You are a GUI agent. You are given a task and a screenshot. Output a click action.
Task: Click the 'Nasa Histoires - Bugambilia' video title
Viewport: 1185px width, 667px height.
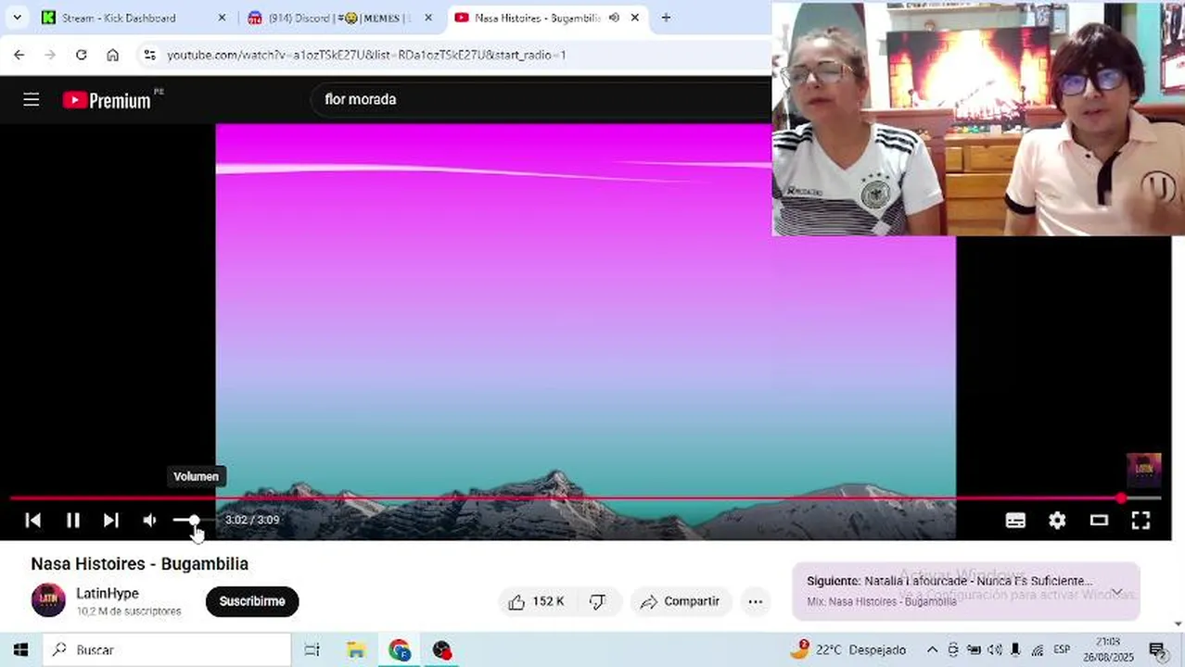[139, 563]
